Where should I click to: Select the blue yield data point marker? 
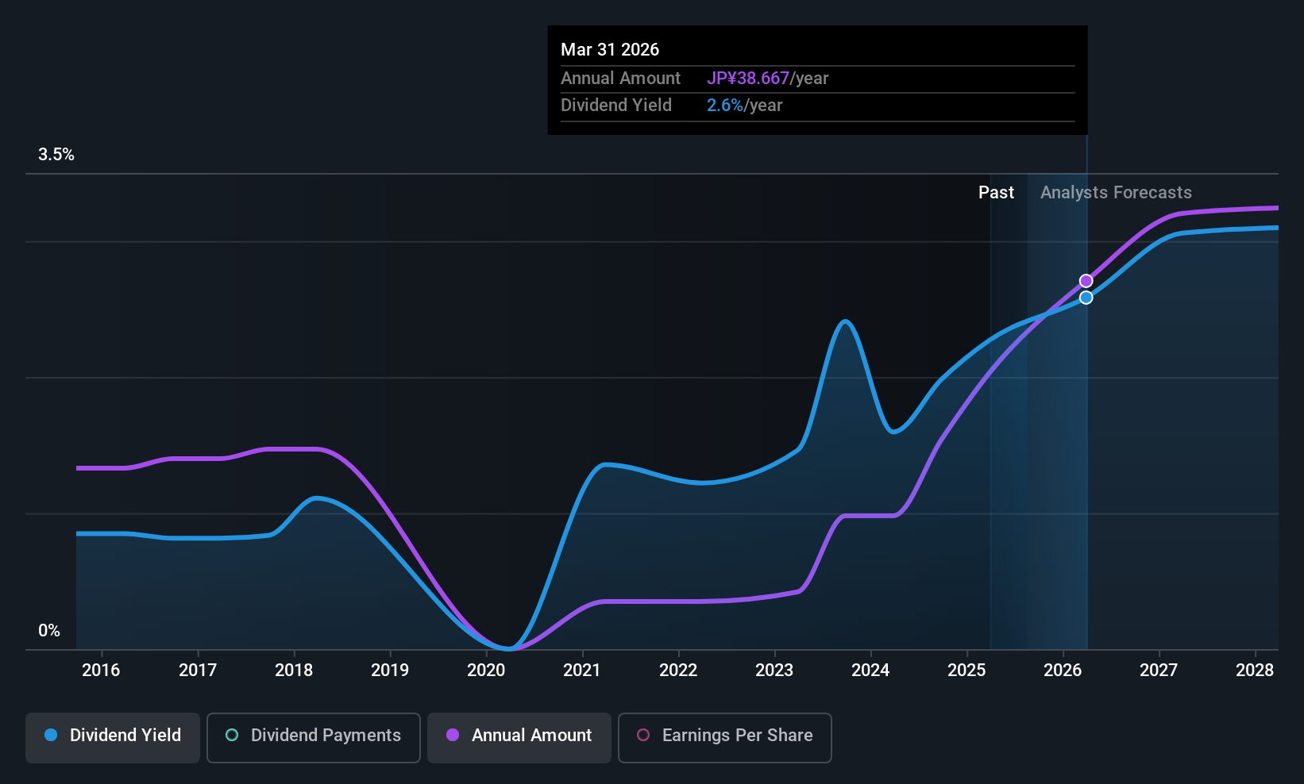[x=1086, y=298]
